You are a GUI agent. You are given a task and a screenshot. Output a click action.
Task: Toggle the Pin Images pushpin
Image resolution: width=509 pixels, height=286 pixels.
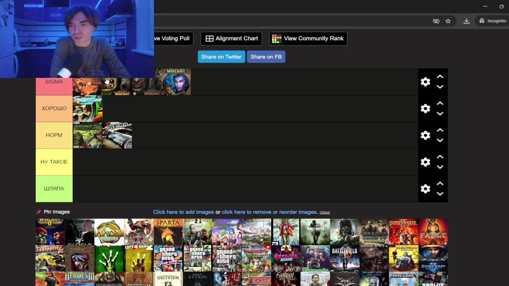(x=39, y=212)
